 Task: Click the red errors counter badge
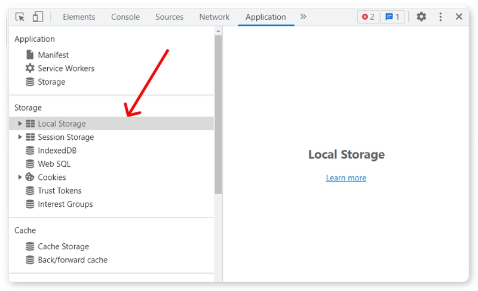pos(368,17)
